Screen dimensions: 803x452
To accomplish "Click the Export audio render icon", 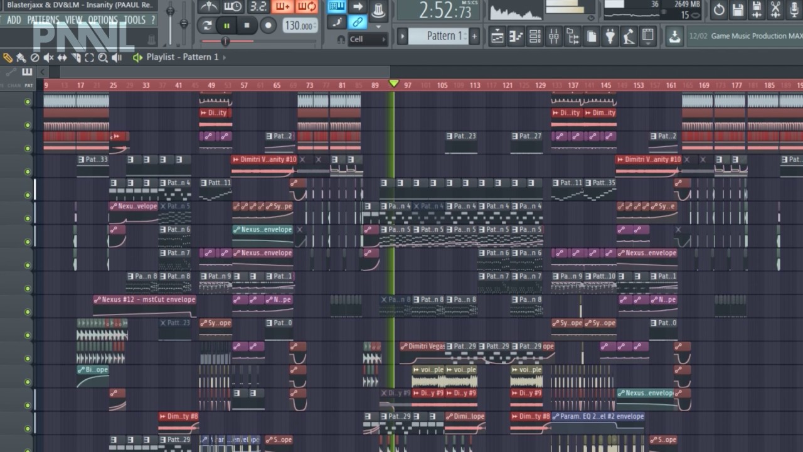I will click(757, 9).
